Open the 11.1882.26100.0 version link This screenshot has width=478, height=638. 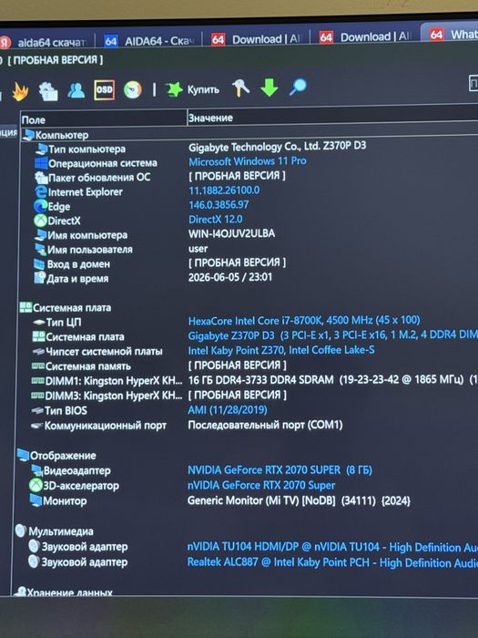[x=224, y=190]
